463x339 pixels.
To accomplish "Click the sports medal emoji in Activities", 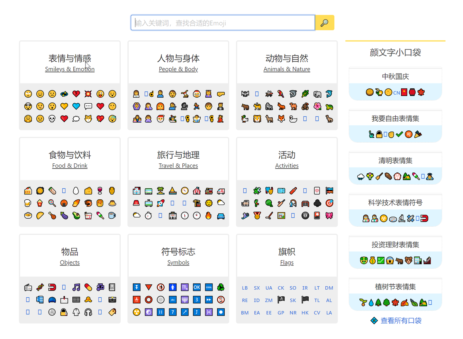I will click(x=257, y=215).
